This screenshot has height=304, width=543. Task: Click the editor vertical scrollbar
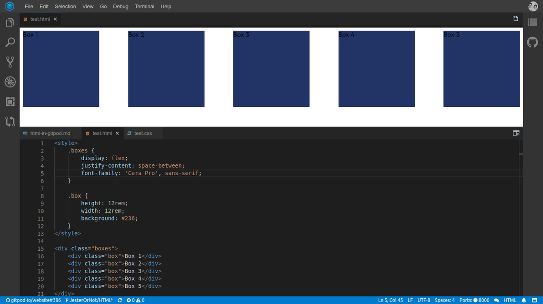tap(521, 218)
